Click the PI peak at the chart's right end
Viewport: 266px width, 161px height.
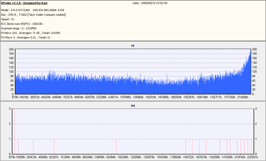tap(250, 50)
